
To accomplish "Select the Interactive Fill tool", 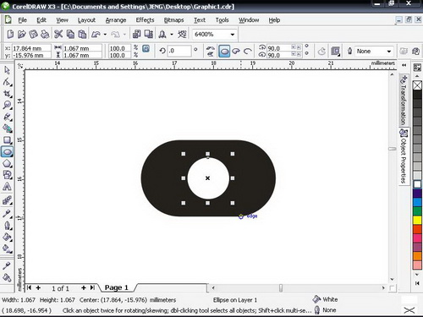I will coord(7,249).
